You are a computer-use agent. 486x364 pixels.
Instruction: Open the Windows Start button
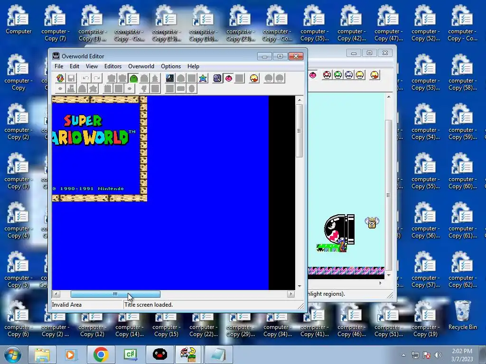click(12, 355)
